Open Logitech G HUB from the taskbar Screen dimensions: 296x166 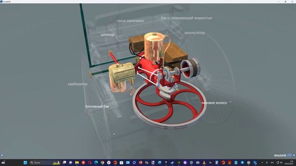210,163
